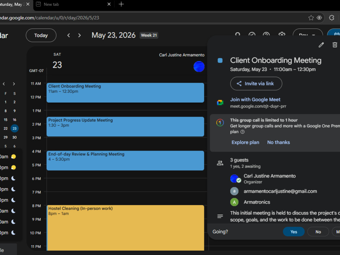The width and height of the screenshot is (340, 255).
Task: Click Invite via link button
Action: tap(256, 84)
